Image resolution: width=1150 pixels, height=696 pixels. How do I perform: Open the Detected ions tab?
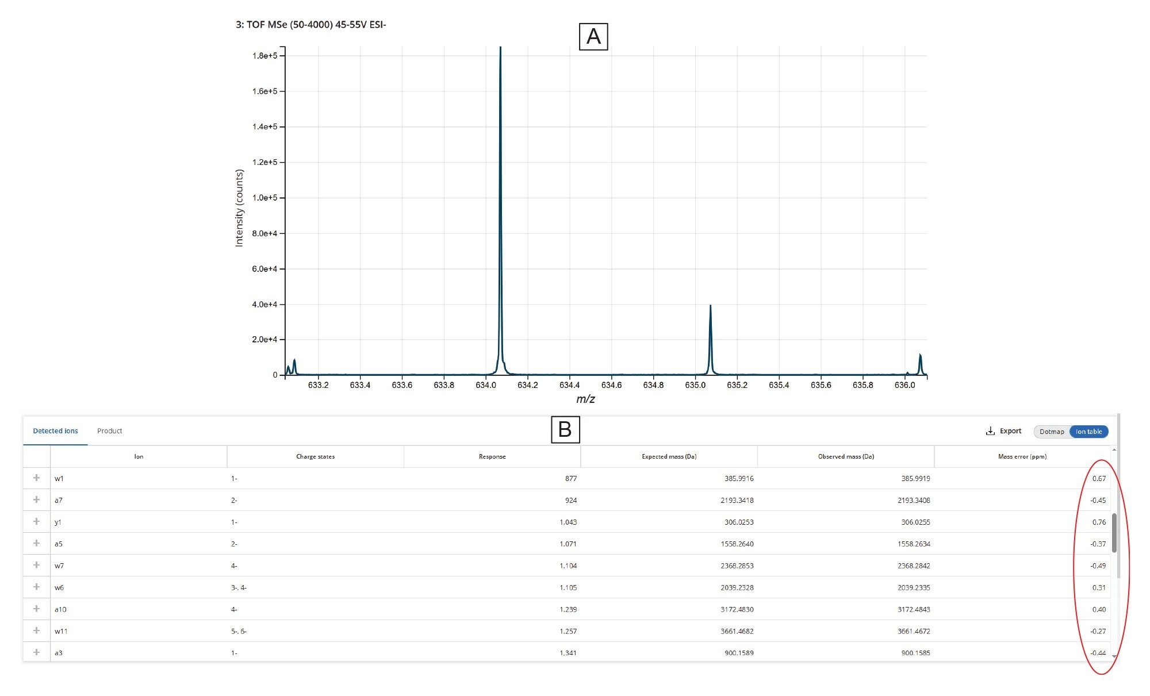(x=55, y=431)
